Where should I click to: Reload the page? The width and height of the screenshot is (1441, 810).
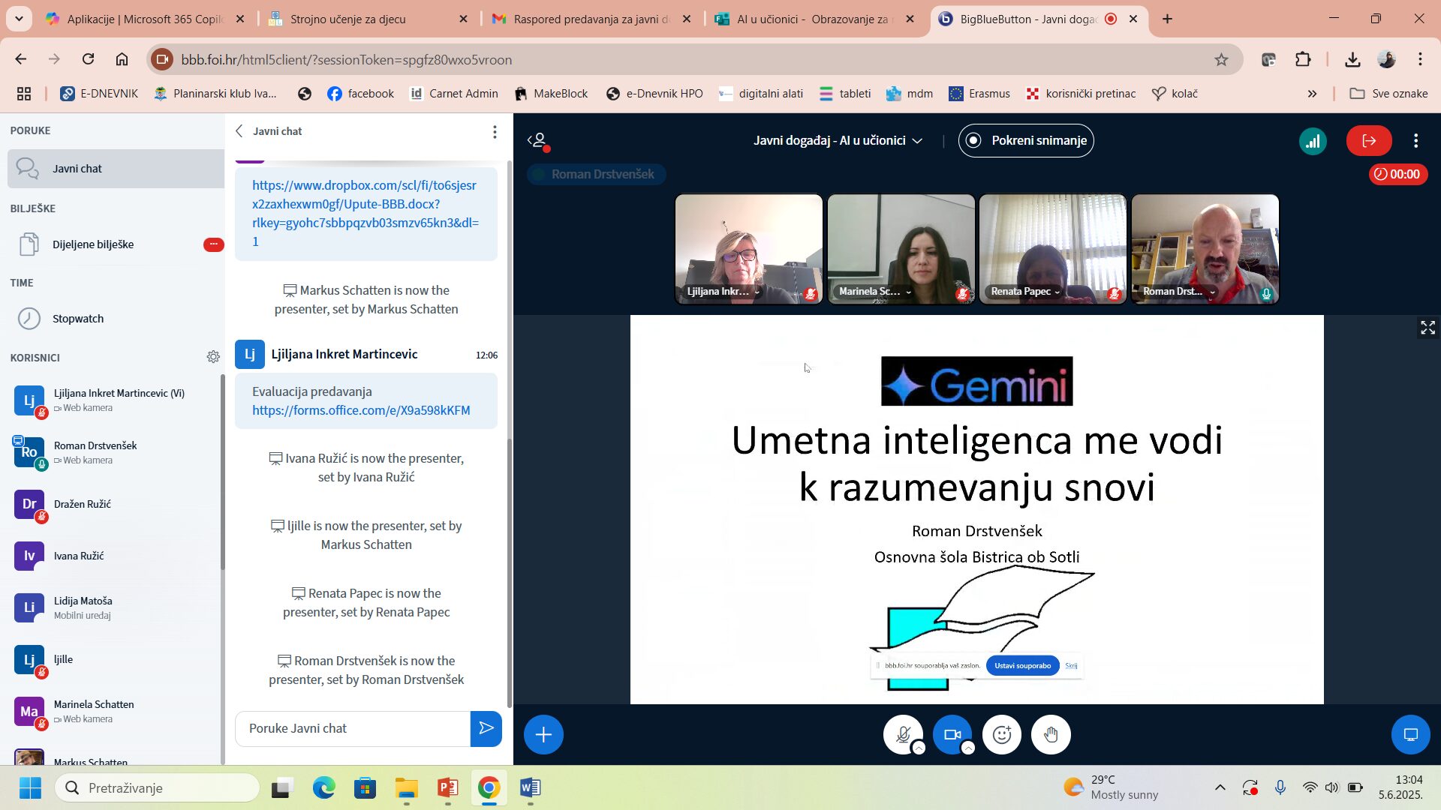tap(88, 59)
